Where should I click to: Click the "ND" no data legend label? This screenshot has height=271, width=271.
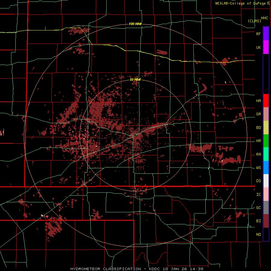[258, 235]
